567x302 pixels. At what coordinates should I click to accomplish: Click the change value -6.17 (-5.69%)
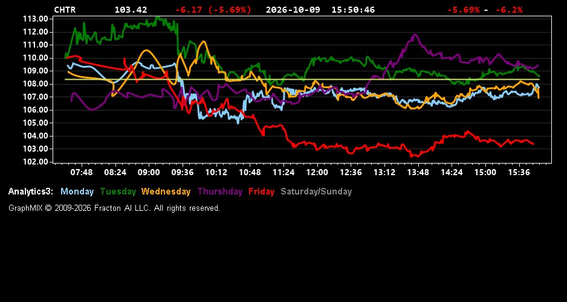213,10
